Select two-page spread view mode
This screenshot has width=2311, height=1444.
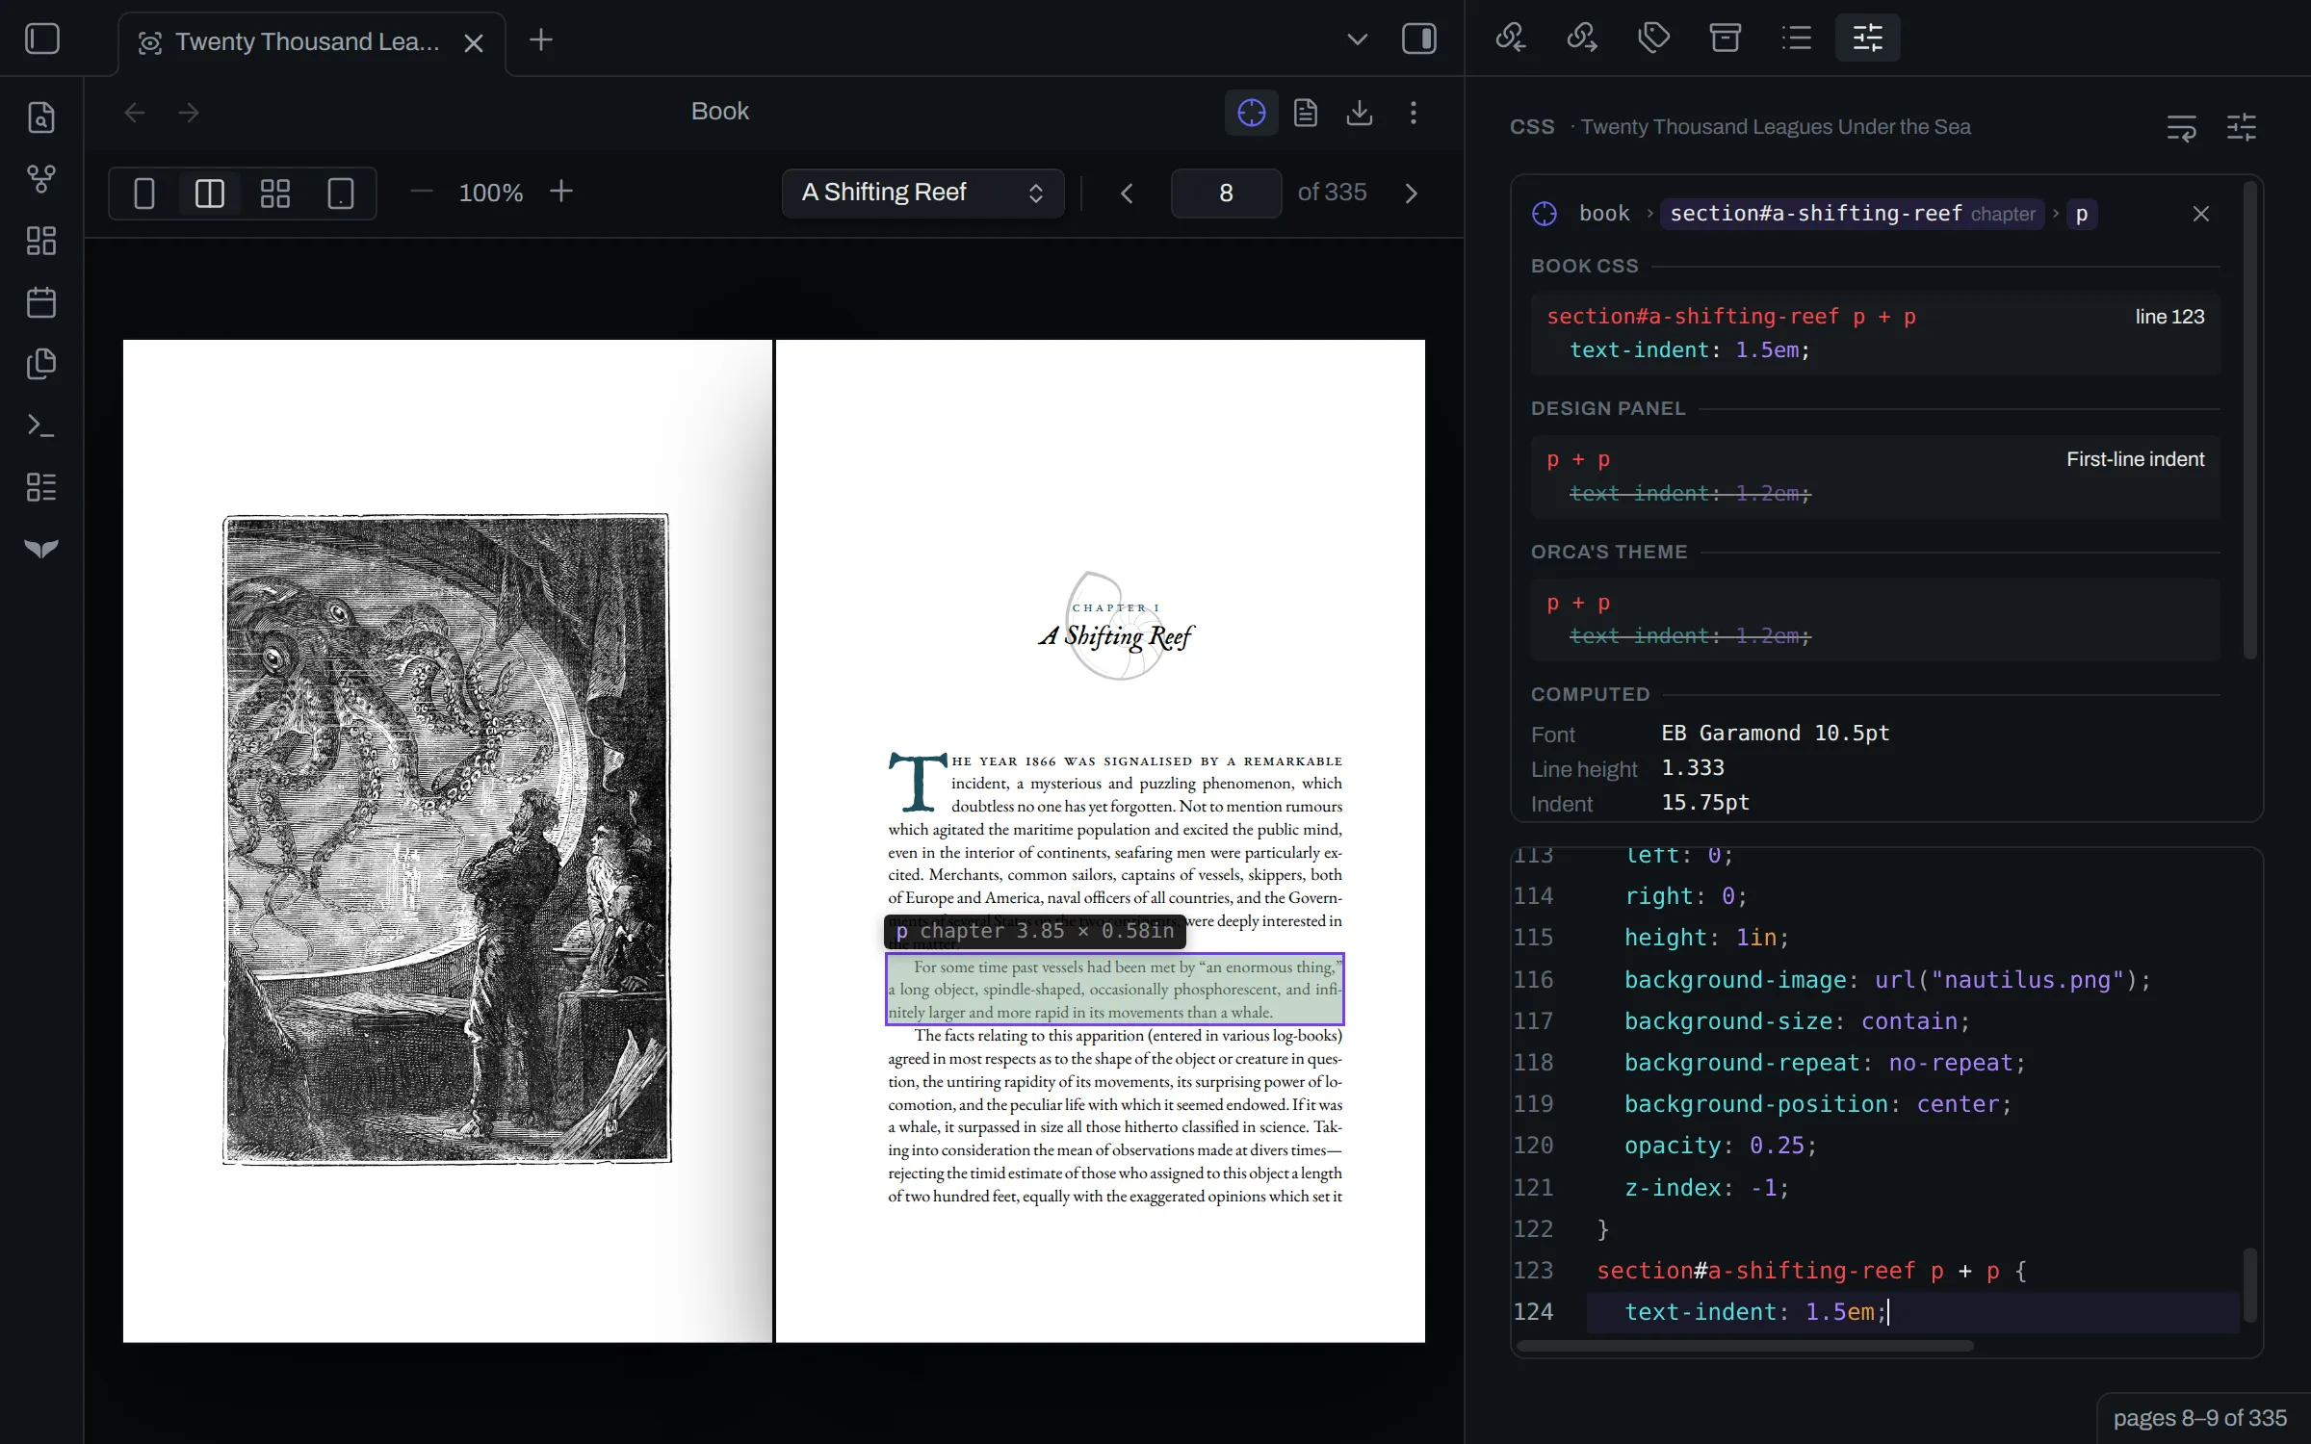pyautogui.click(x=210, y=193)
